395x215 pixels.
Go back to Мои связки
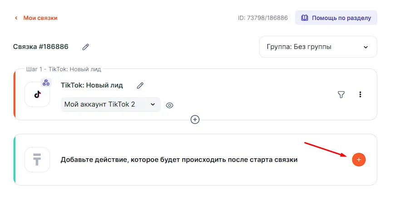coord(40,18)
